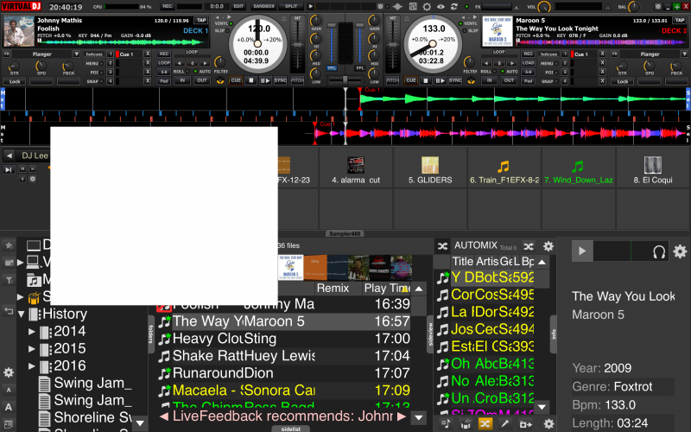Toggle Deck 1 master tempo MT
This screenshot has height=432, width=691.
pos(297,18)
